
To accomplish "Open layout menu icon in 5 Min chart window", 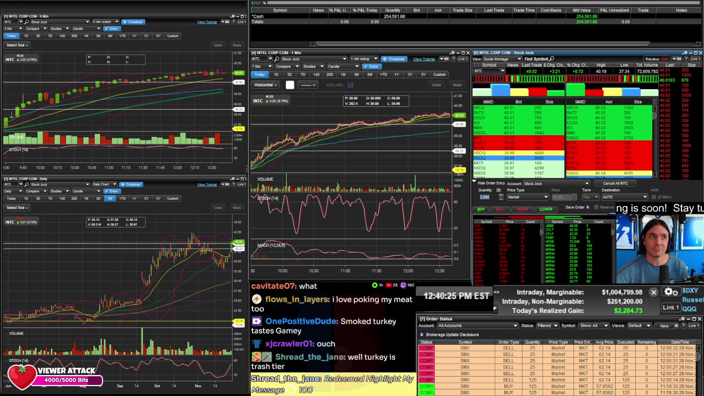I will [225, 22].
